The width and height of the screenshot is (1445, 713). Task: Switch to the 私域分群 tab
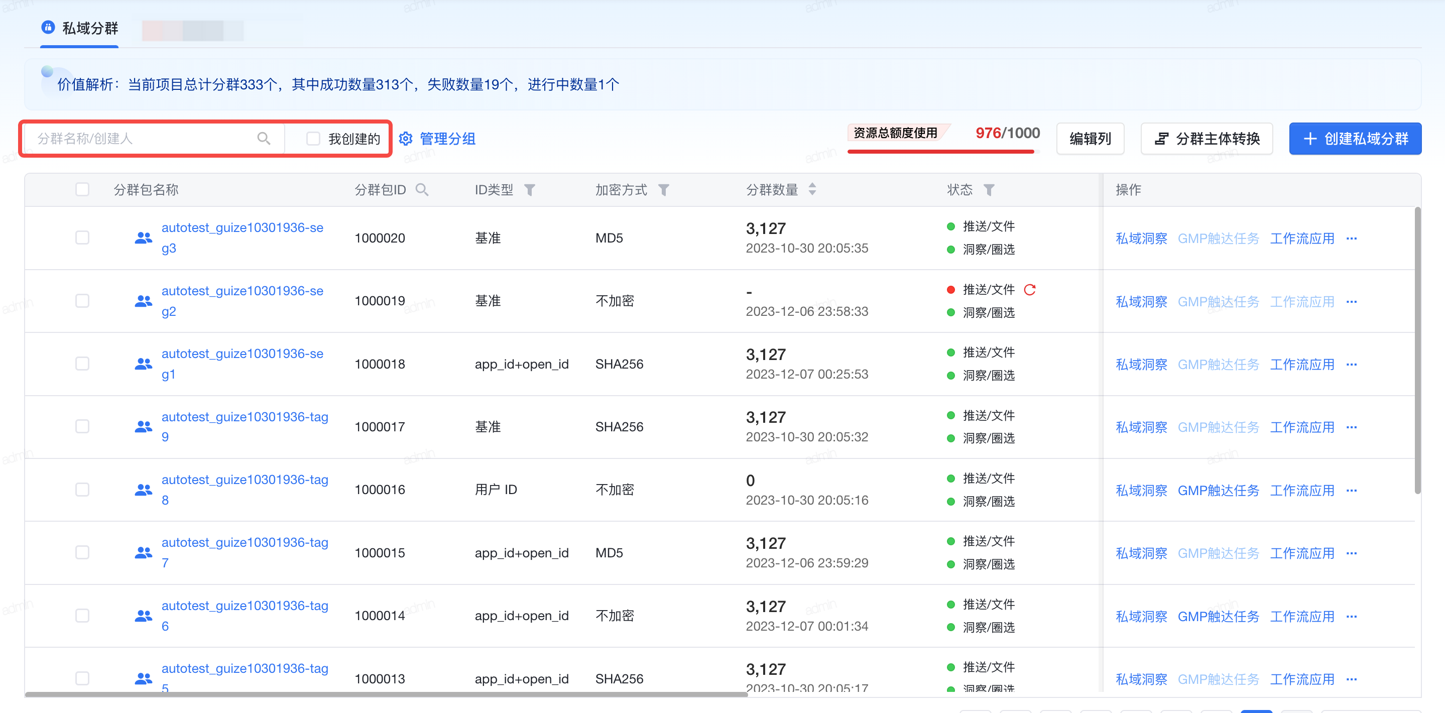tap(80, 28)
